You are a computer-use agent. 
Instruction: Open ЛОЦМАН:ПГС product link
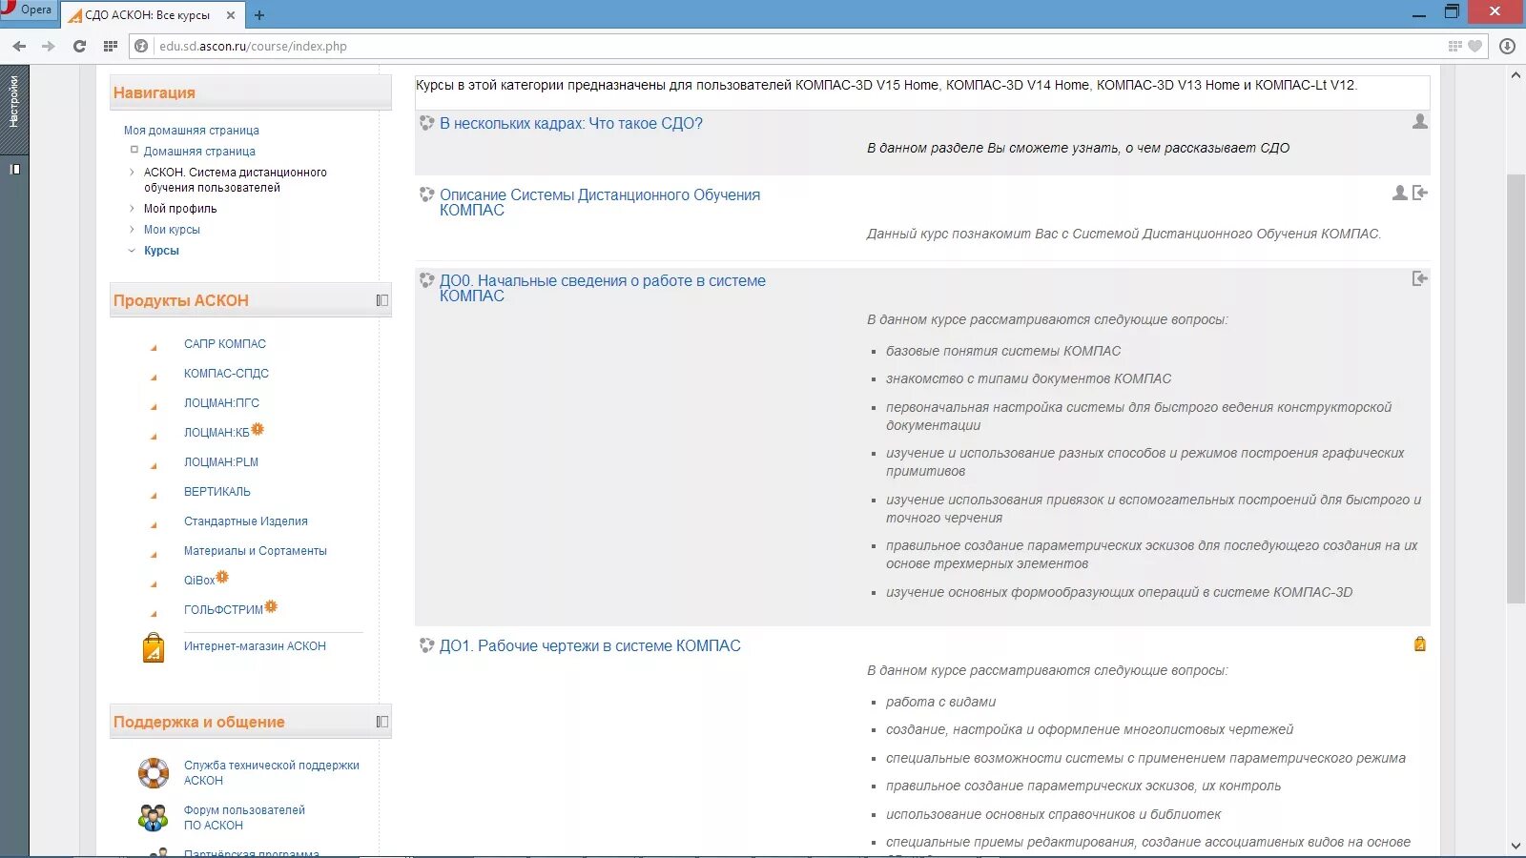(x=221, y=403)
